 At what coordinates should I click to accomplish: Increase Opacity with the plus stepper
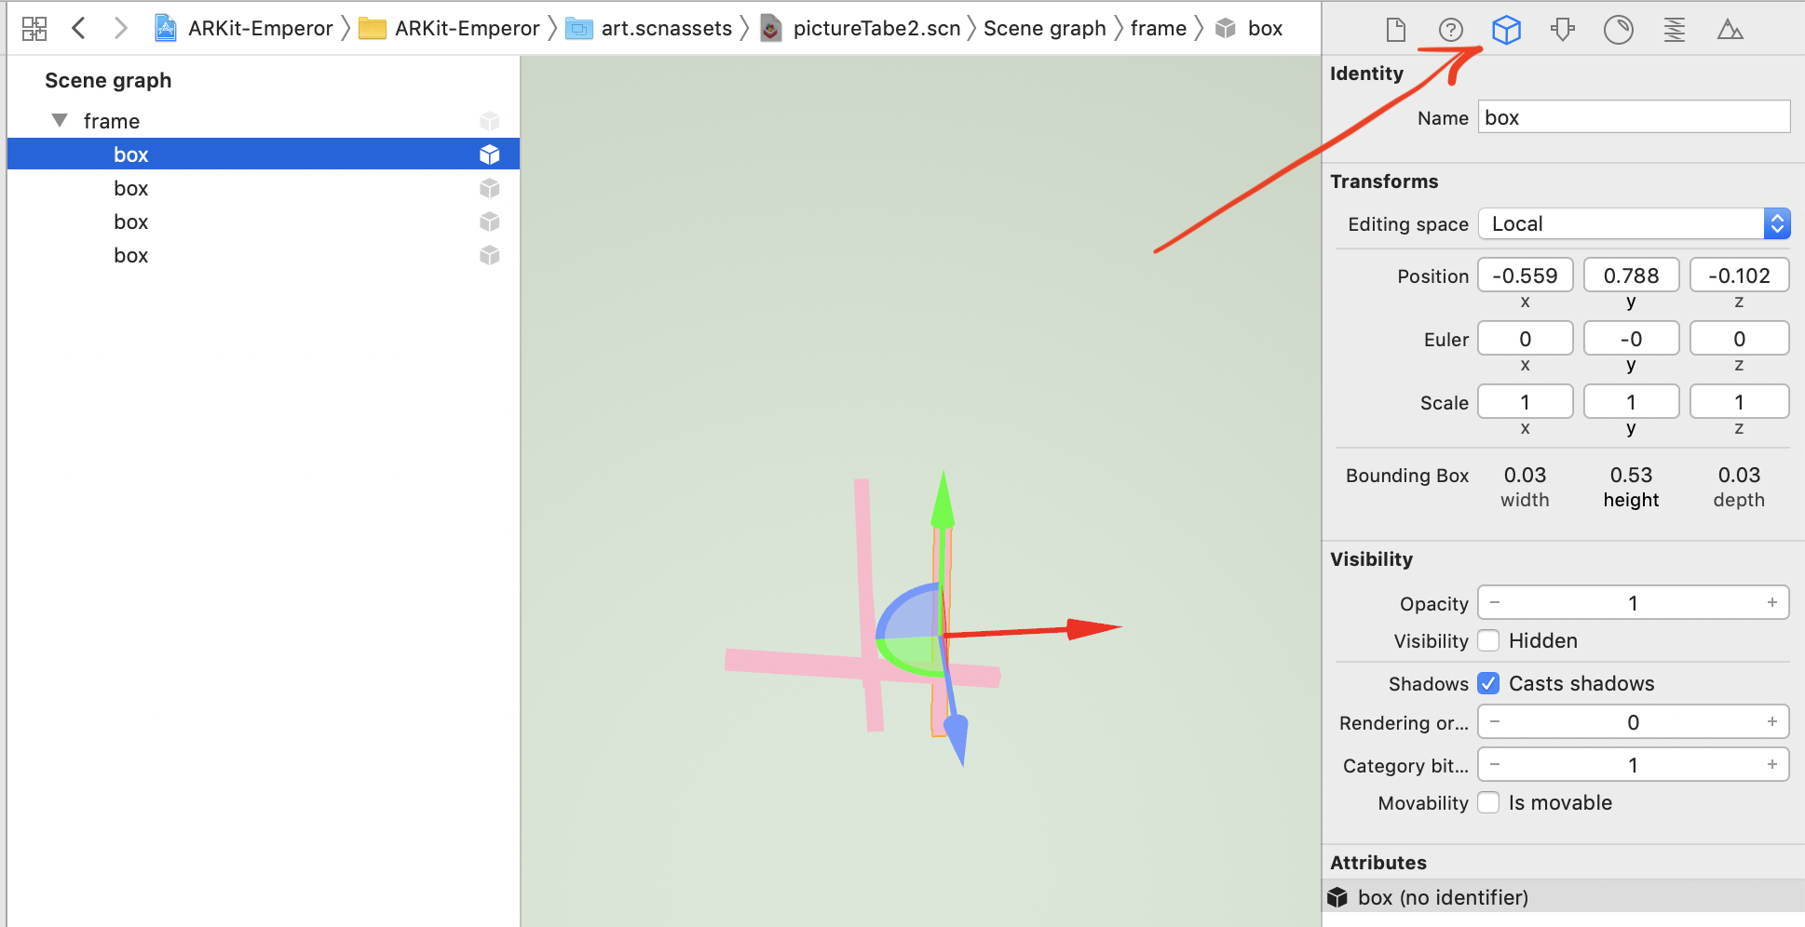1771,603
